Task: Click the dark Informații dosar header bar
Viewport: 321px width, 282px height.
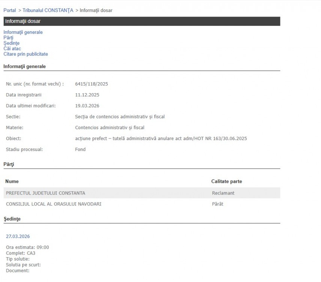Action: [142, 21]
